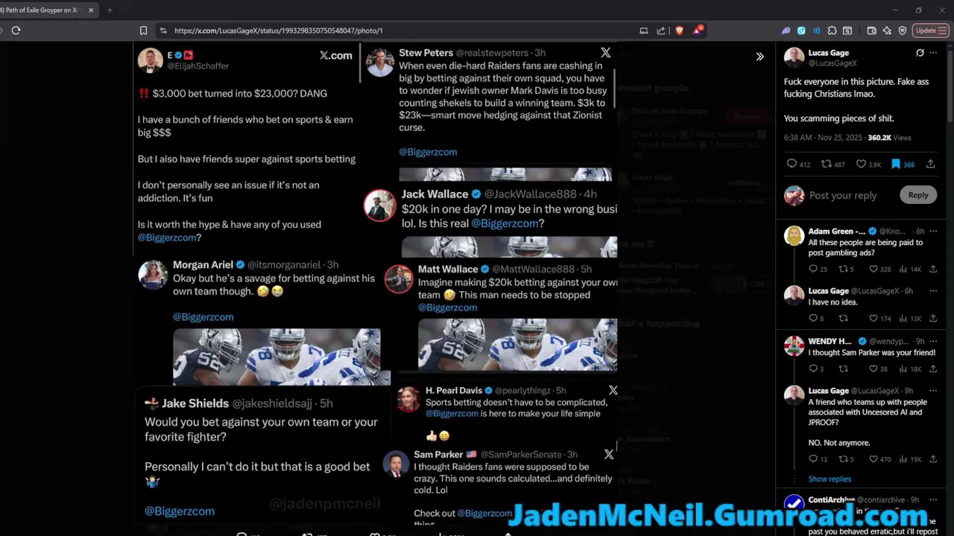View analytics 18K on WENDY H reply
Screen dimensions: 954x536
[x=912, y=368]
